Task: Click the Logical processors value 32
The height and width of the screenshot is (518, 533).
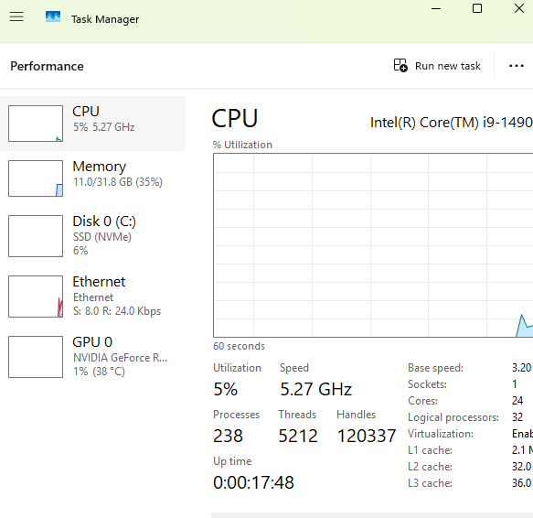Action: [517, 417]
